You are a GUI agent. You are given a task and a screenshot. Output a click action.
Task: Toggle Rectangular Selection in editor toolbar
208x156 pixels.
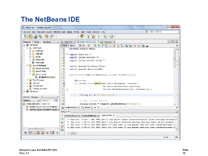point(110,46)
